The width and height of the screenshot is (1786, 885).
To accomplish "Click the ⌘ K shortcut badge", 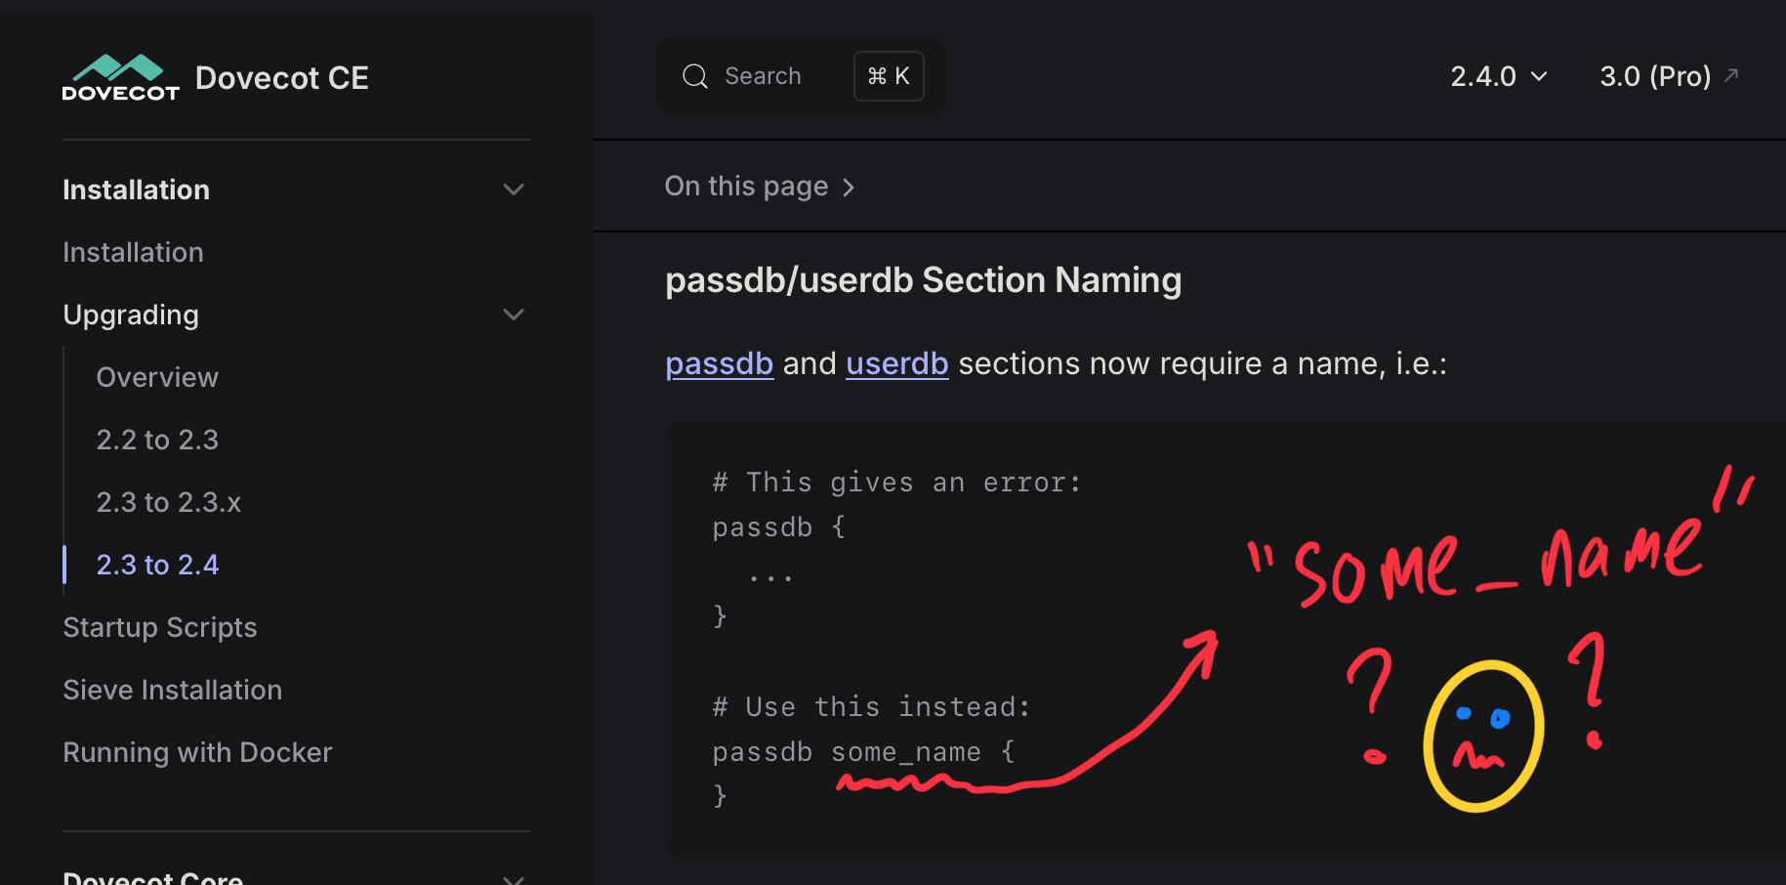I will click(889, 76).
